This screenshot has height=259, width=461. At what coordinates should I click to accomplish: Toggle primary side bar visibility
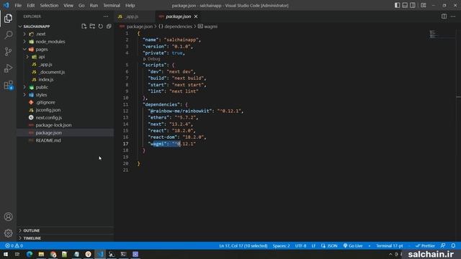click(x=397, y=5)
